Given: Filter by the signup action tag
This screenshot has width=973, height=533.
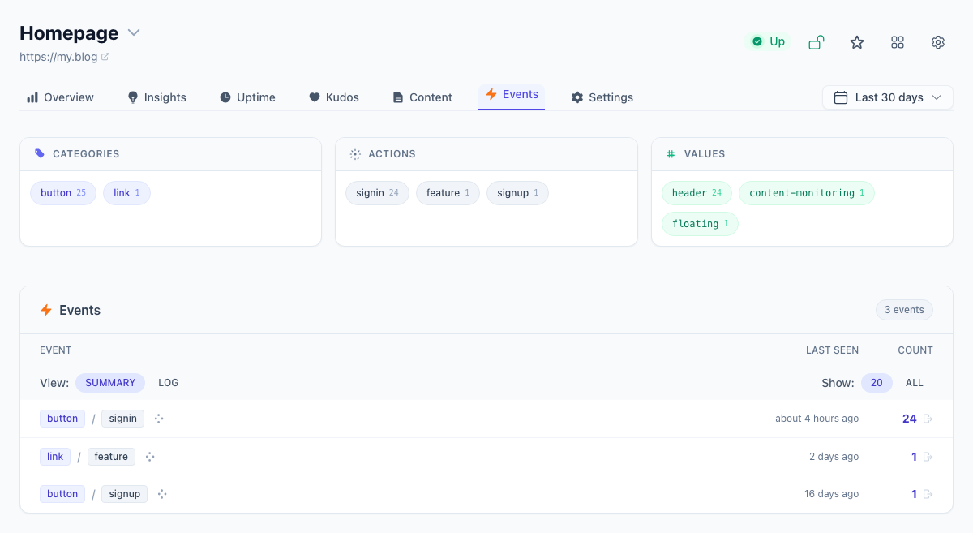Looking at the screenshot, I should (x=517, y=193).
